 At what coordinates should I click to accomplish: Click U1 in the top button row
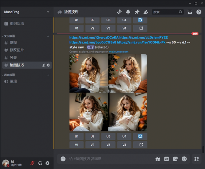coord(77,20)
